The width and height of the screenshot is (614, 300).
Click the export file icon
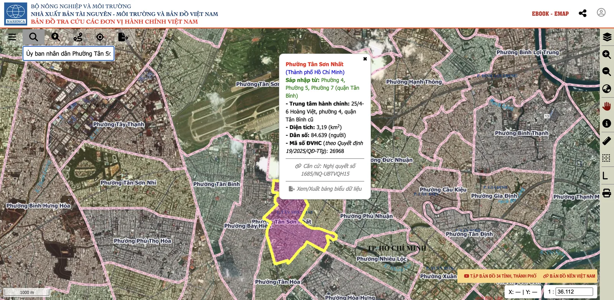pyautogui.click(x=123, y=37)
